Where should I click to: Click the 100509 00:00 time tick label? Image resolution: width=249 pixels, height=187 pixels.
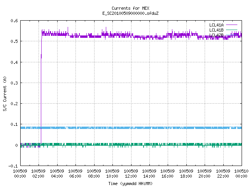click(20, 174)
